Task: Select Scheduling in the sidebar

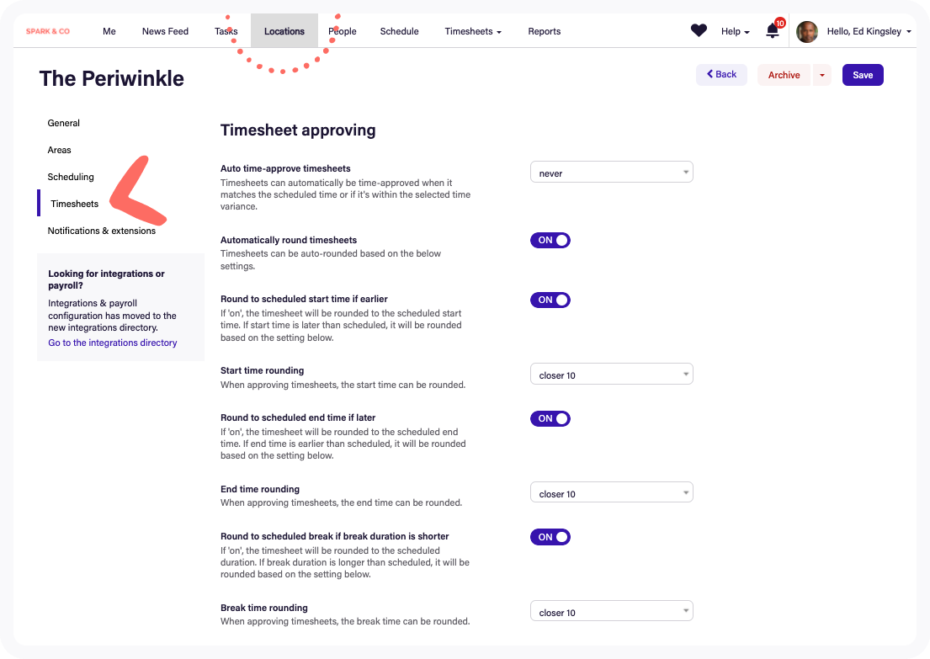Action: [71, 177]
